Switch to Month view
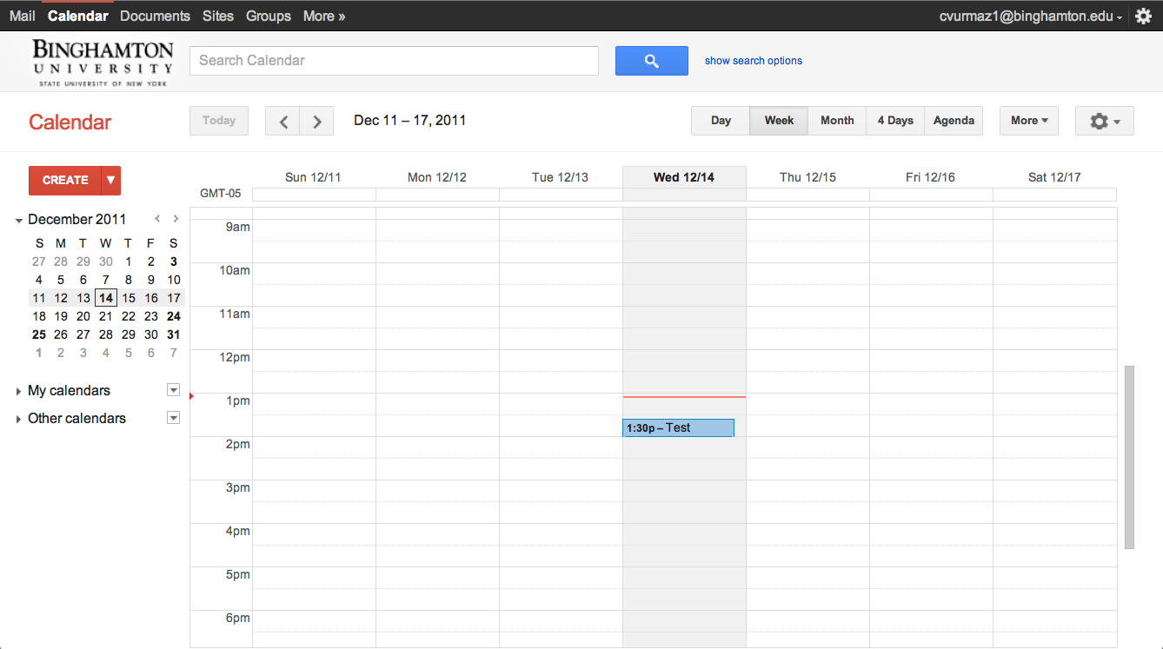The height and width of the screenshot is (649, 1163). tap(836, 121)
